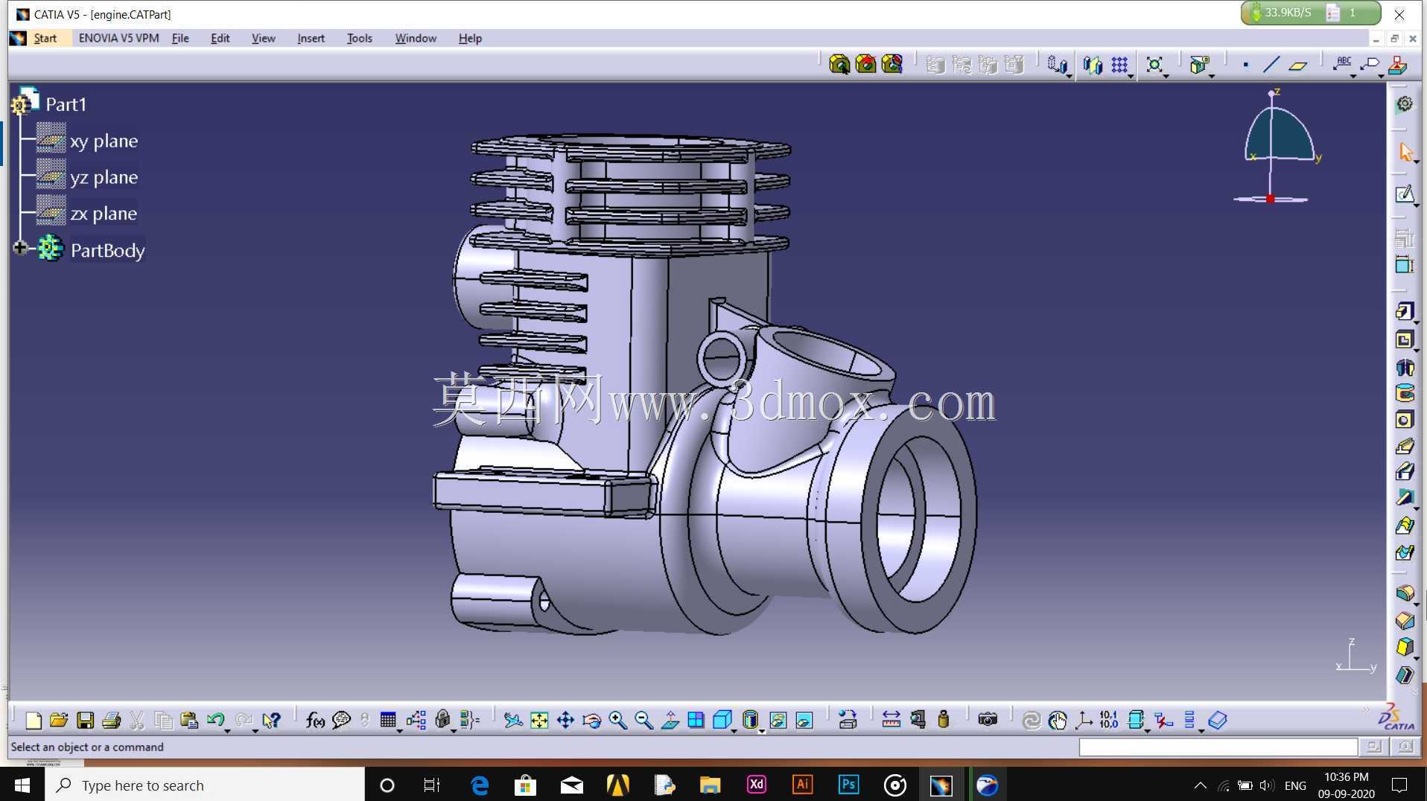The image size is (1427, 801).
Task: Open the Help menu
Action: click(x=470, y=38)
